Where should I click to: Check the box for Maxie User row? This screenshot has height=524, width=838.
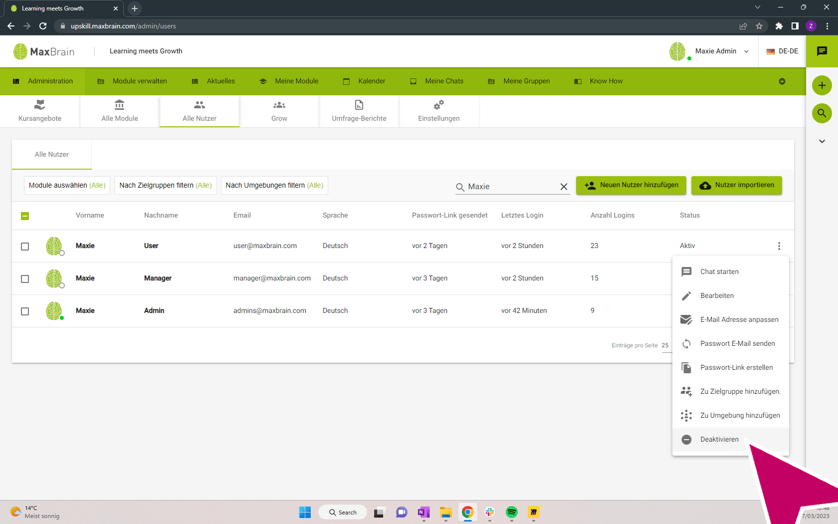[x=25, y=247]
